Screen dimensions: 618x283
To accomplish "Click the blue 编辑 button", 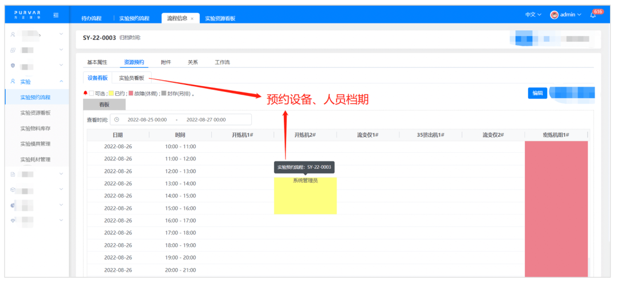I will click(x=537, y=93).
